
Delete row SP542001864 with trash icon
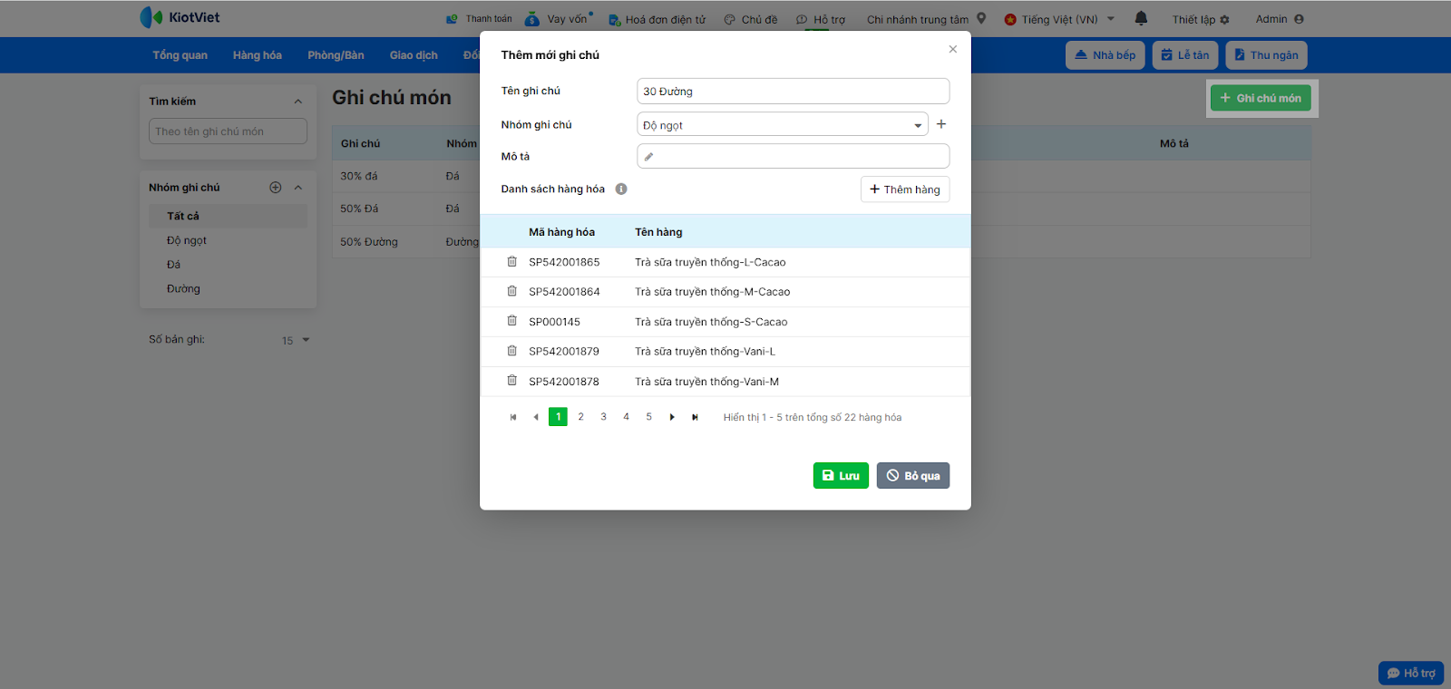[511, 291]
